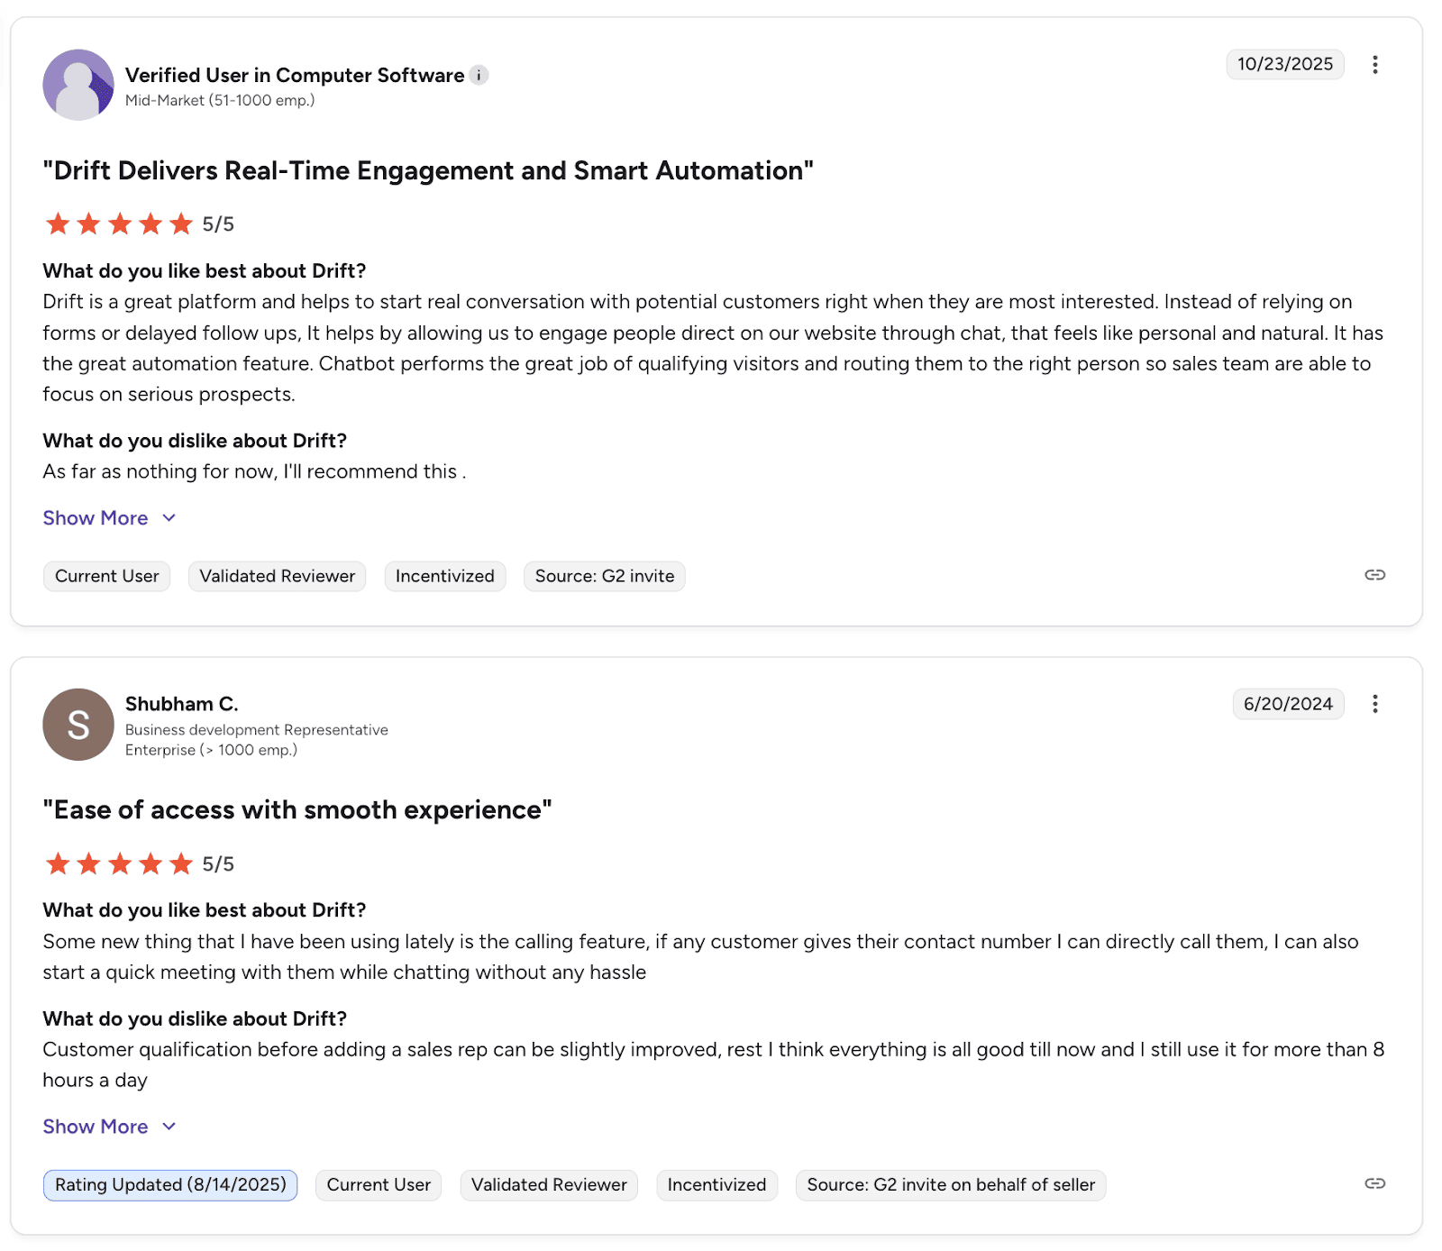Copy the link to Shubham's review

1374,1184
